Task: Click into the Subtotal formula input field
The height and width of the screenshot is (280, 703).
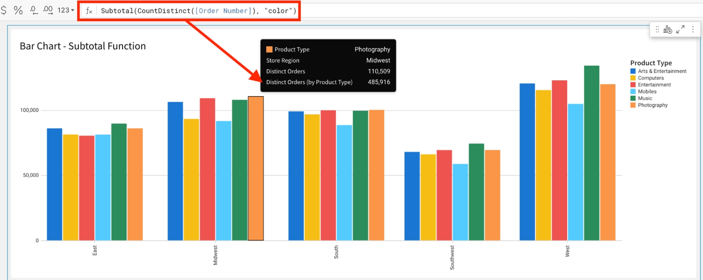Action: tap(198, 11)
